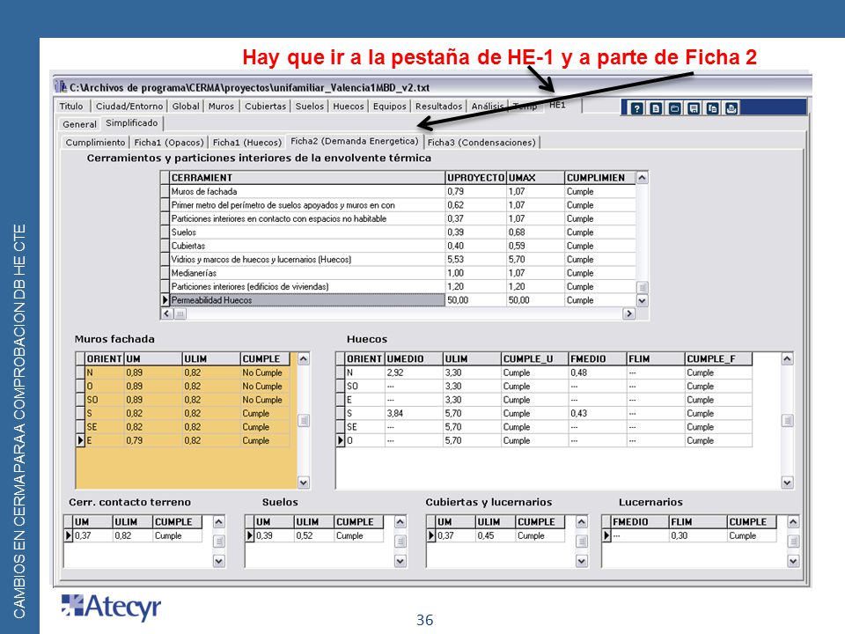Open the Suelos tab
Image resolution: width=845 pixels, height=634 pixels.
coord(309,107)
